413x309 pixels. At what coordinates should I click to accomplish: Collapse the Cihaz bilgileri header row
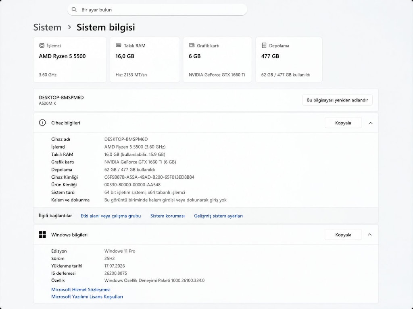[x=206, y=123]
